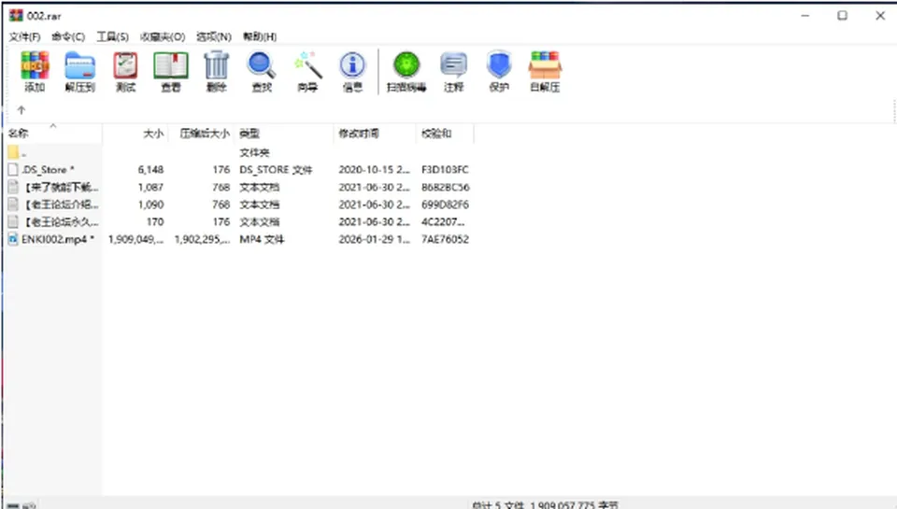The image size is (897, 509).
Task: Click the 文件夹 type cell
Action: 254,153
